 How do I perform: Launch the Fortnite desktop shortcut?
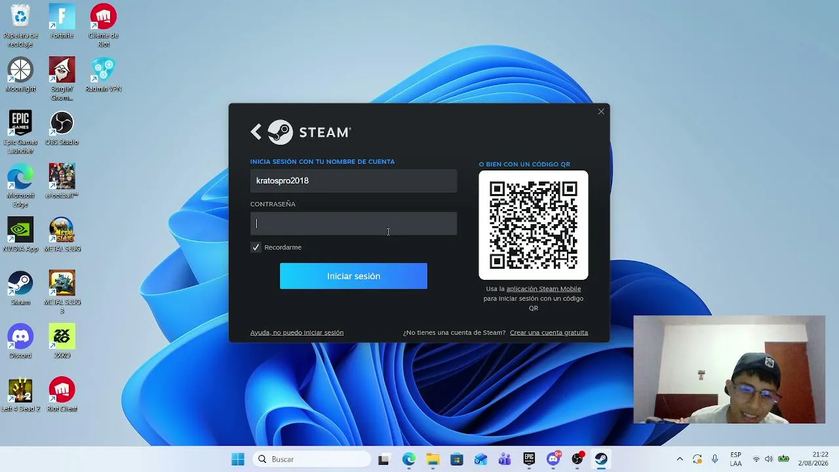pyautogui.click(x=62, y=22)
